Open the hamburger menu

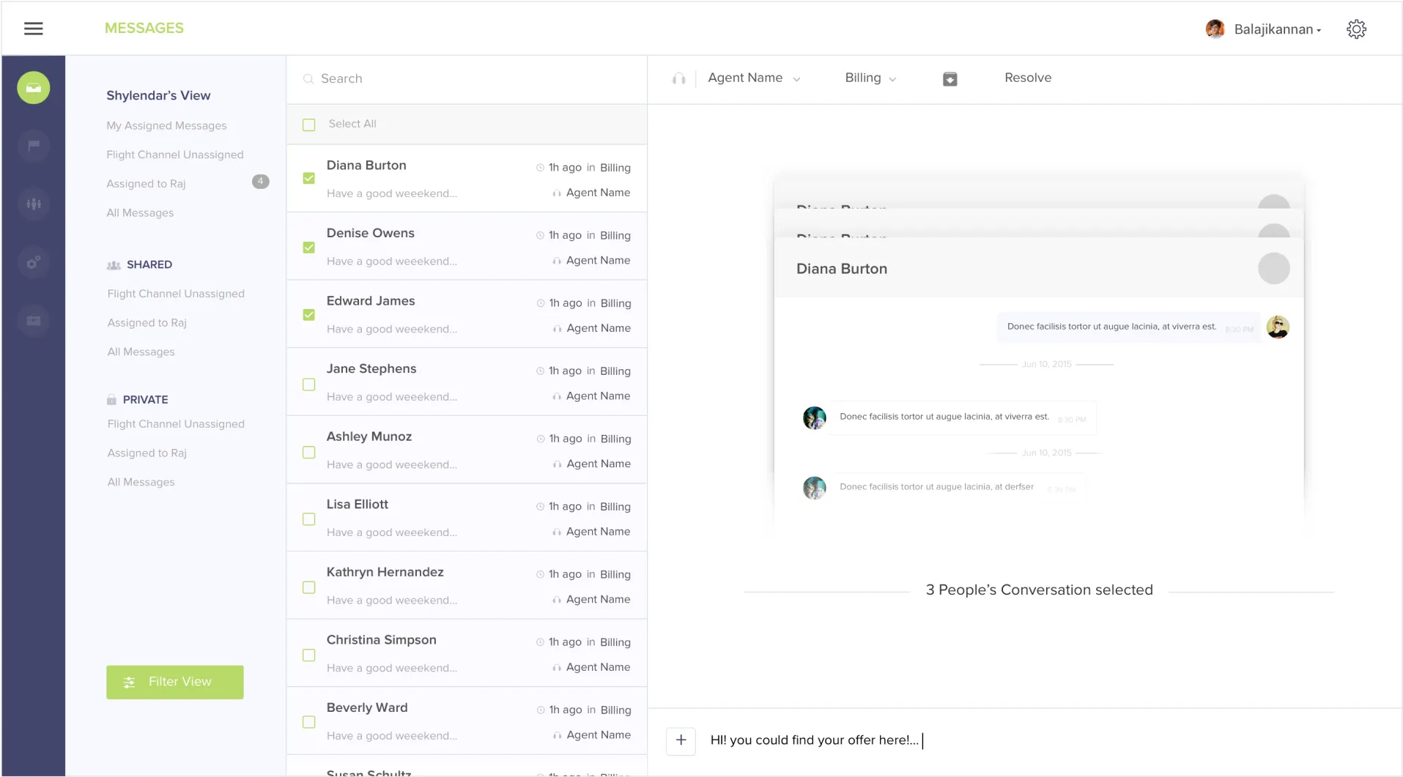34,29
